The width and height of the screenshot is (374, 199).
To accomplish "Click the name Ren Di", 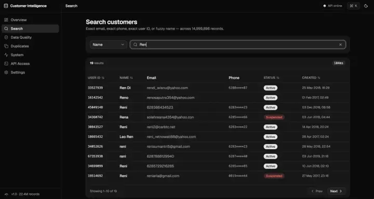I will (x=125, y=88).
